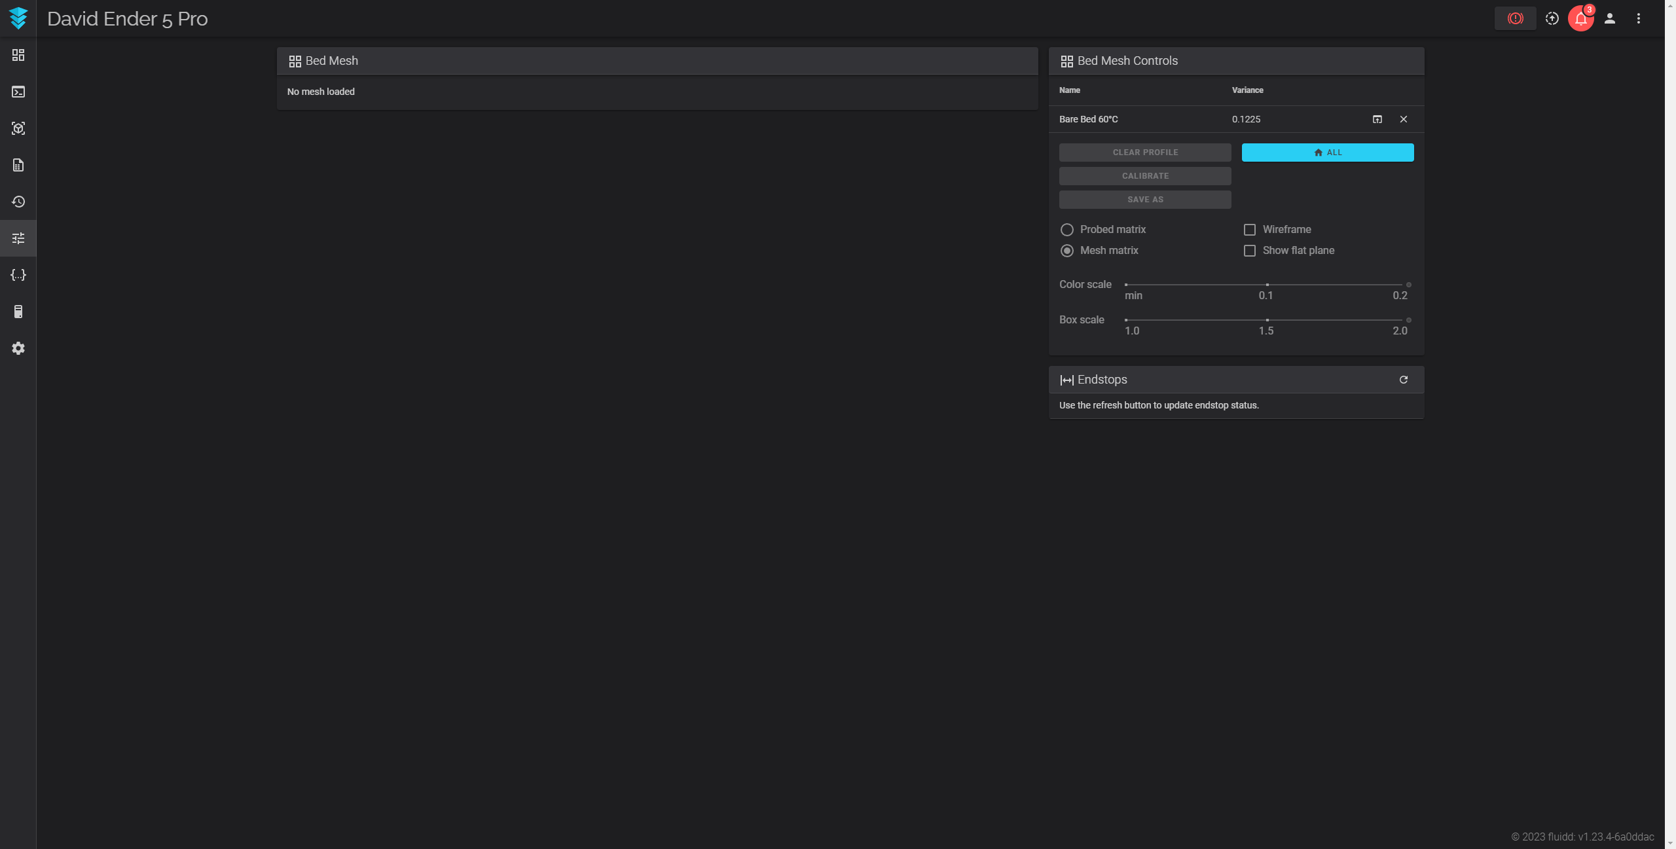Open the Jobs file browser from sidebar

point(18,165)
